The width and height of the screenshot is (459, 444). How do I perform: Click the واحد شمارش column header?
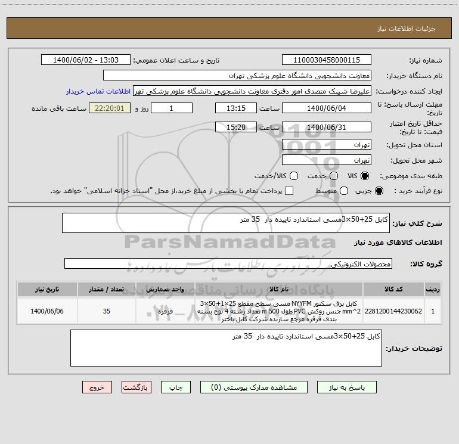[165, 289]
